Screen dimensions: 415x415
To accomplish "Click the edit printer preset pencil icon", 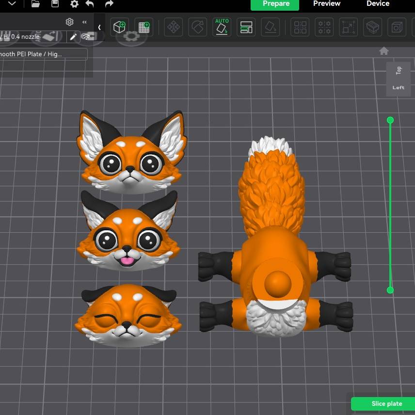I will tap(73, 37).
